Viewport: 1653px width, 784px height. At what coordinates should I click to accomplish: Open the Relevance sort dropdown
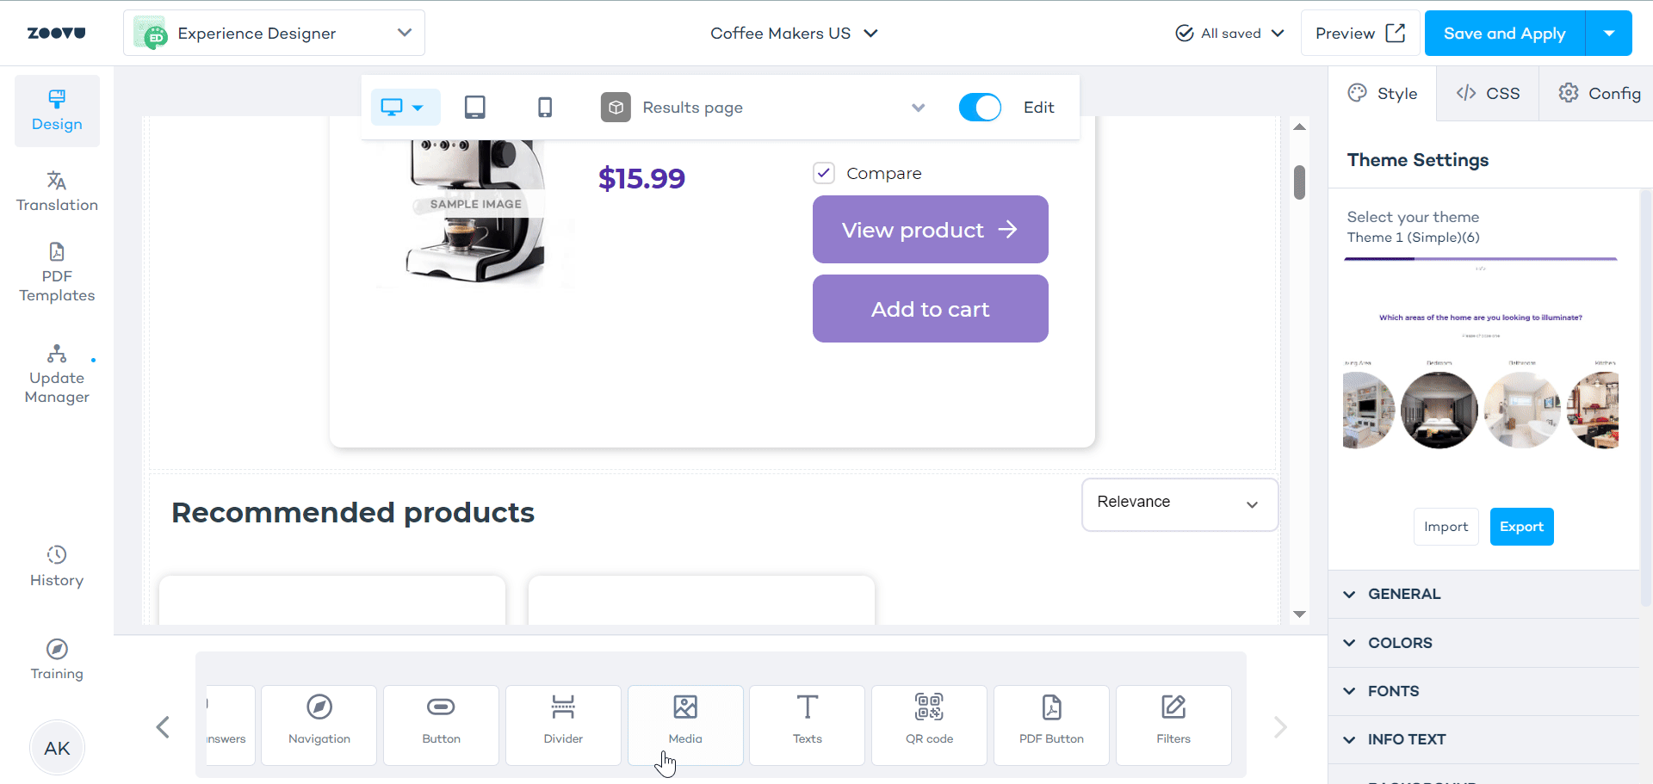1179,503
